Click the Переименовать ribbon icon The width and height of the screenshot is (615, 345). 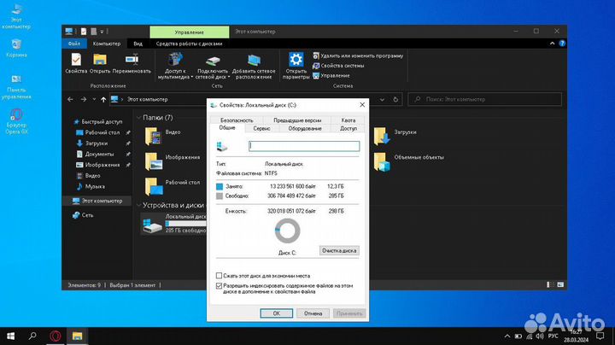pos(132,60)
